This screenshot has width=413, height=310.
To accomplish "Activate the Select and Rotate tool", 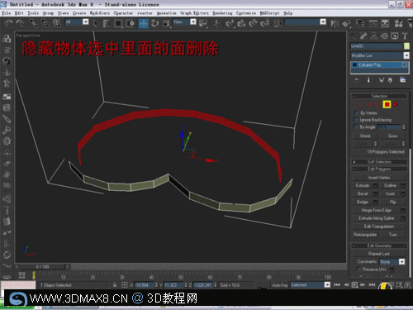I will point(155,24).
